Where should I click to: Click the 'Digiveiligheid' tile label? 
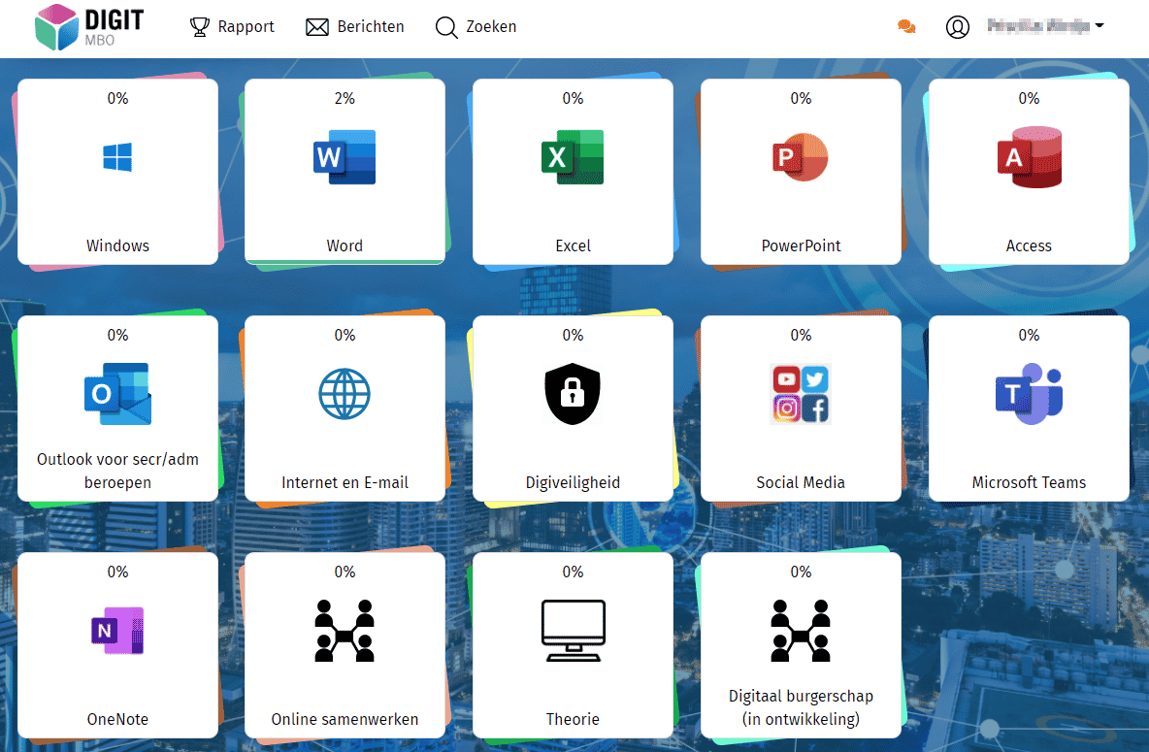pyautogui.click(x=573, y=482)
